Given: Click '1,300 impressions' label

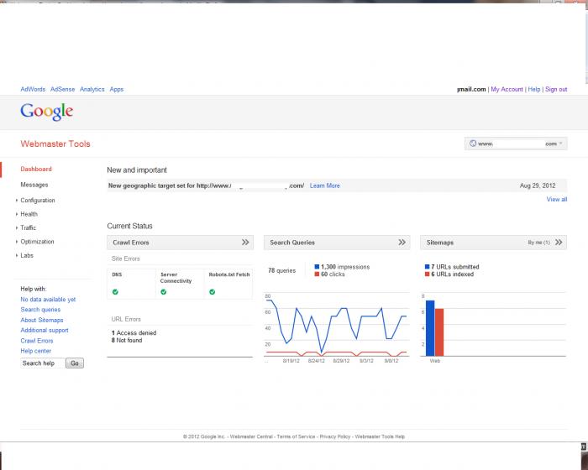Looking at the screenshot, I should pos(345,267).
